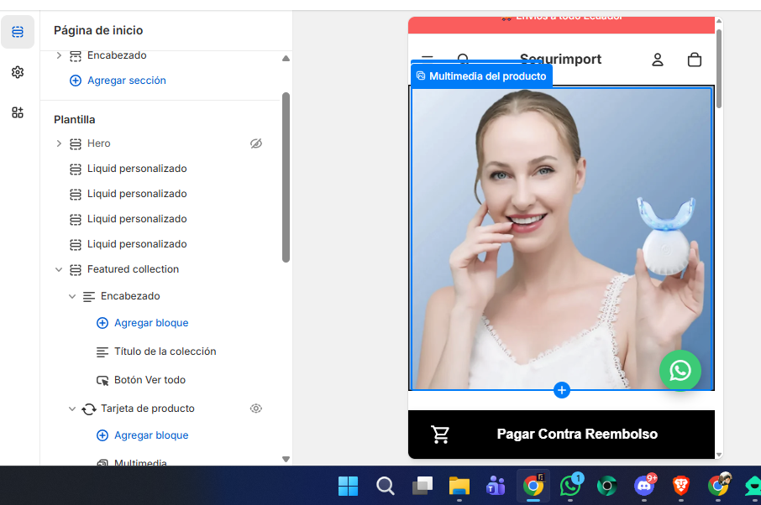Collapse the Tarjeta de producto block
Screen dimensions: 761x505
tap(72, 409)
